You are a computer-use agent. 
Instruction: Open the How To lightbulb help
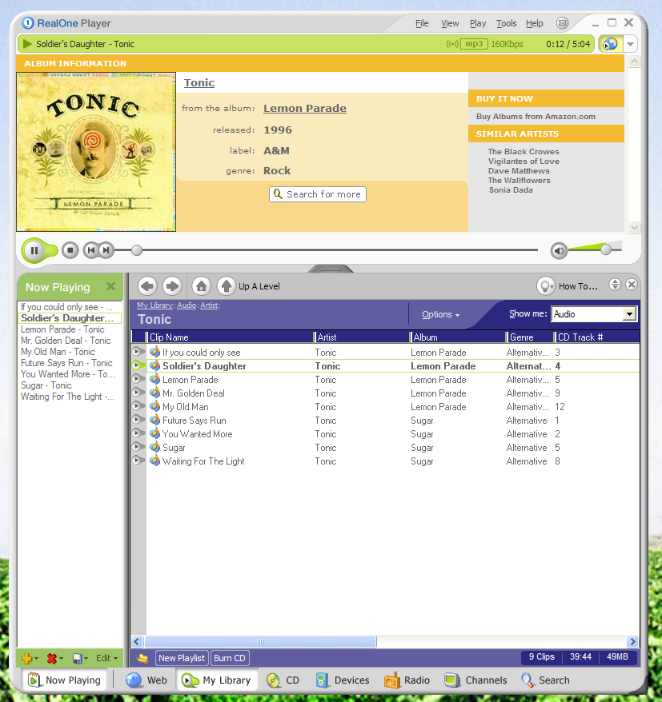pyautogui.click(x=545, y=286)
